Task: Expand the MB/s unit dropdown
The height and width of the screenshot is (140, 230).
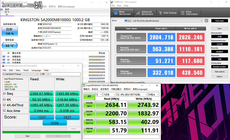Action: pyautogui.click(x=154, y=94)
